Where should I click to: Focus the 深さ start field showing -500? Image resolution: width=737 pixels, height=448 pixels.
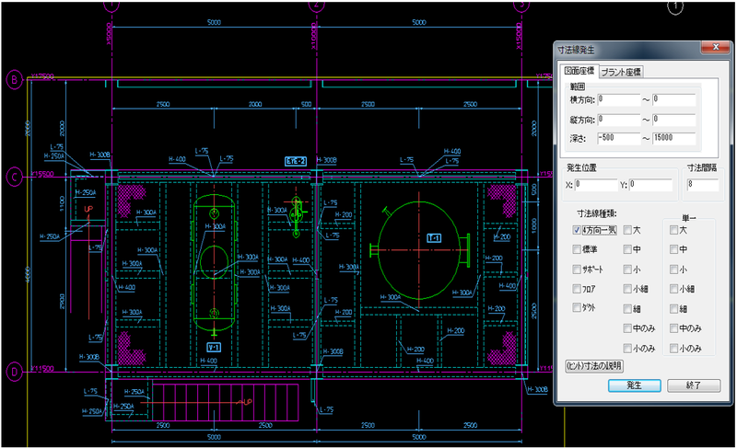click(620, 138)
